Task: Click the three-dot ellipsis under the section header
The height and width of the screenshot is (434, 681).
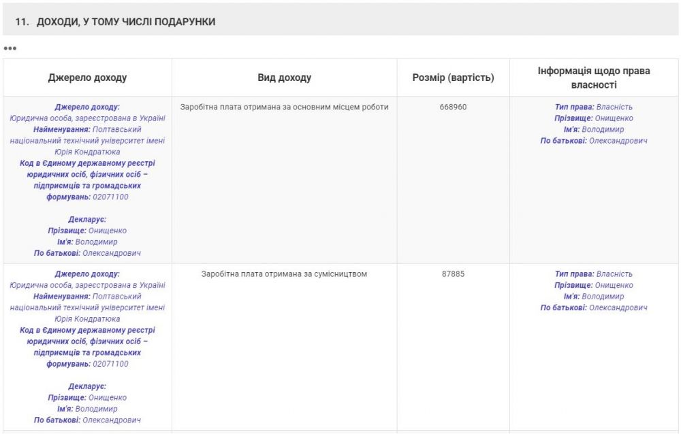Action: pyautogui.click(x=10, y=48)
